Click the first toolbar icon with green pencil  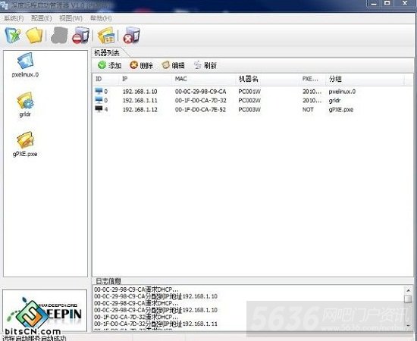point(12,35)
